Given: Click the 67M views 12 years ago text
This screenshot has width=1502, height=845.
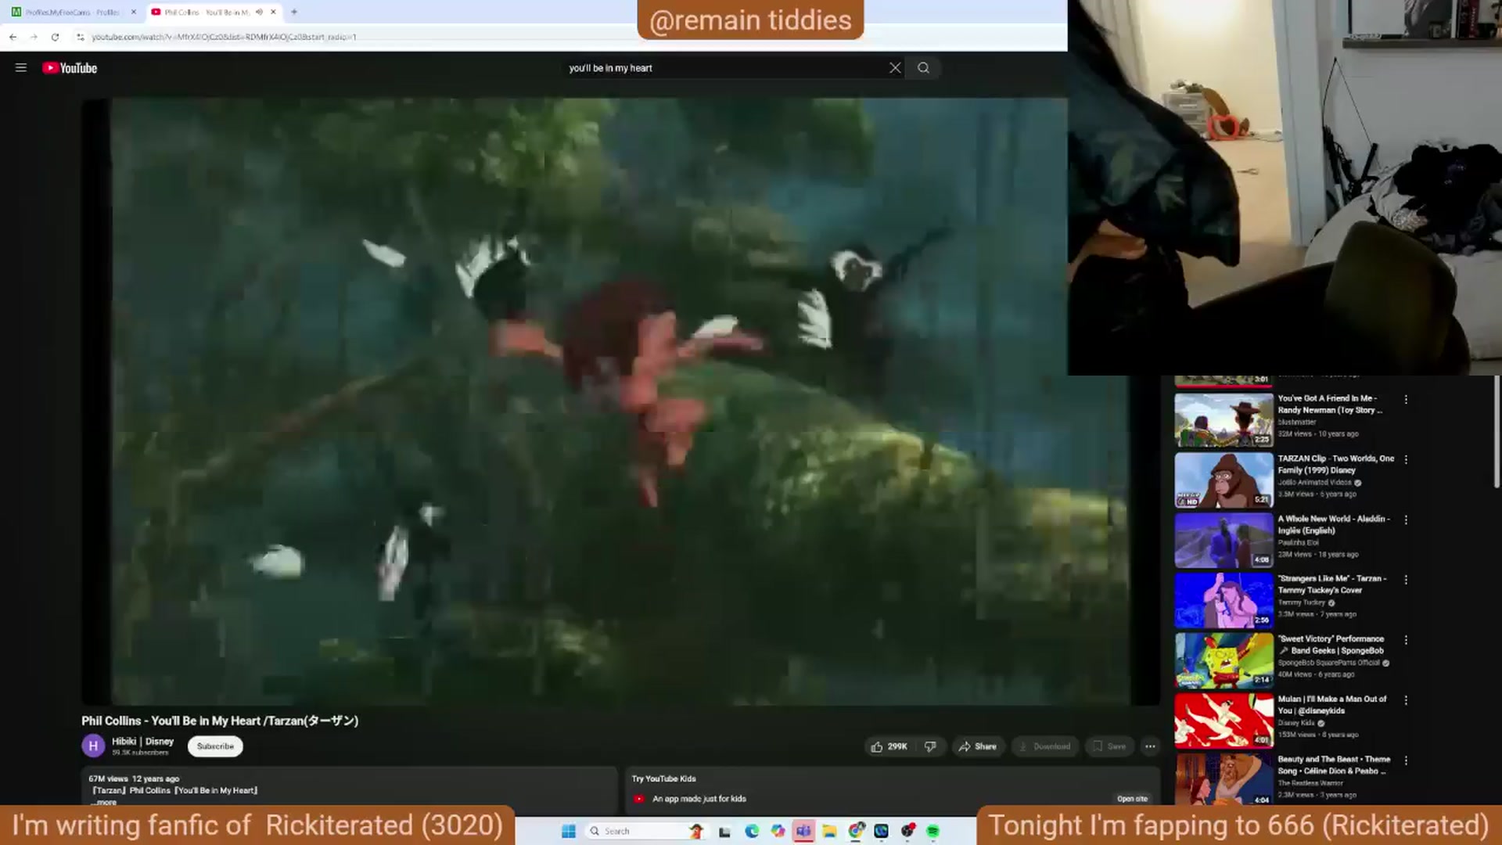Looking at the screenshot, I should [134, 778].
